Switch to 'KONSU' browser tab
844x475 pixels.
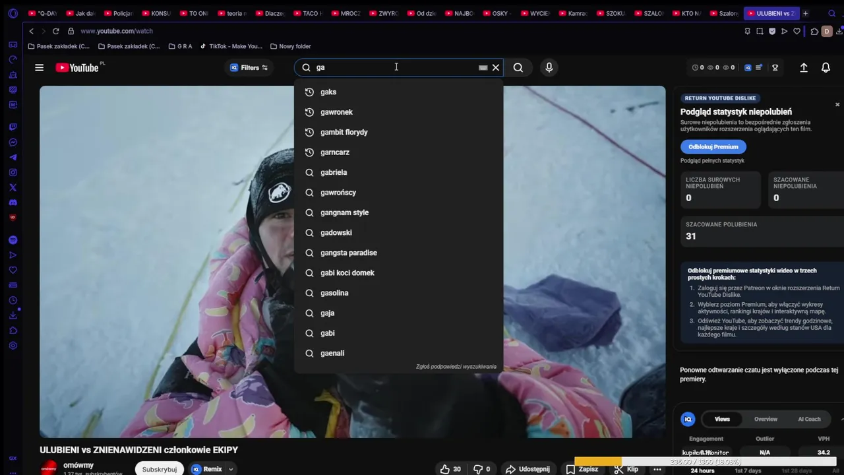pos(156,13)
